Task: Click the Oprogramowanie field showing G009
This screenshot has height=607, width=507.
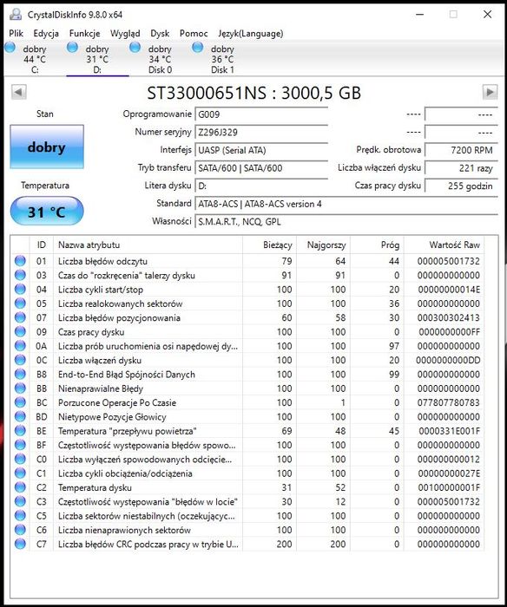Action: (261, 114)
